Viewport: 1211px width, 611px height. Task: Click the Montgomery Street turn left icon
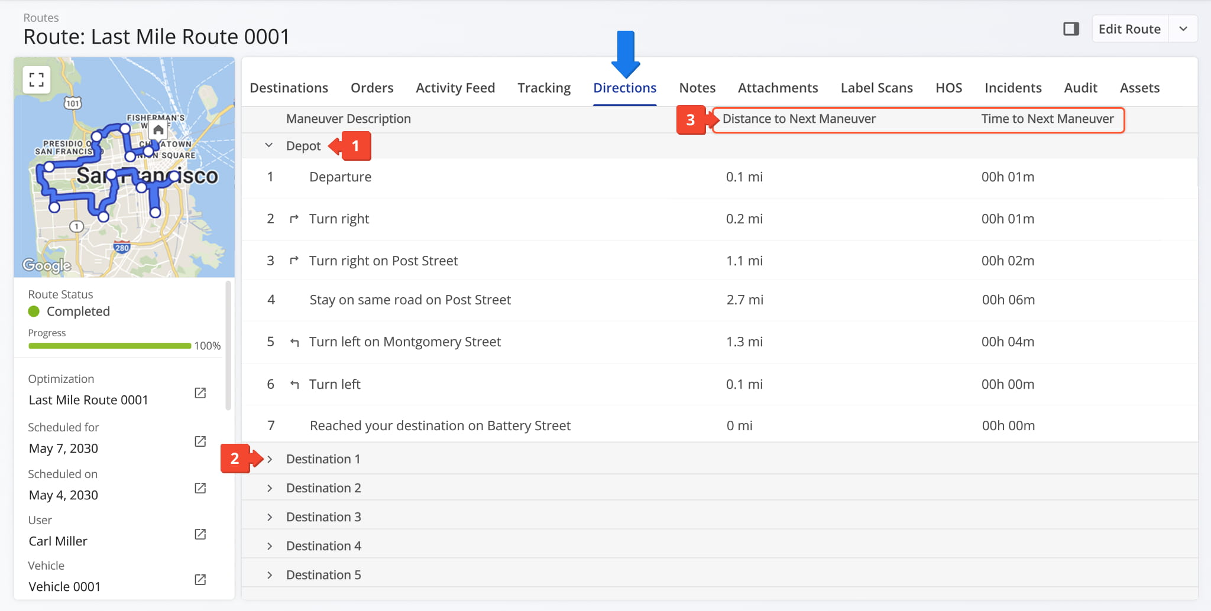coord(294,342)
